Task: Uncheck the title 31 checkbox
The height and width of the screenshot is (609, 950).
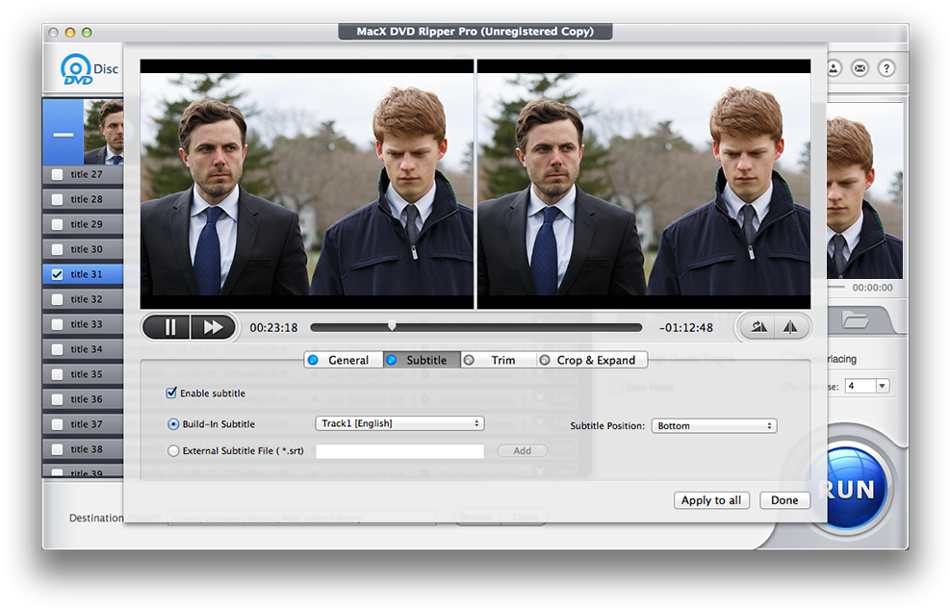Action: pyautogui.click(x=58, y=275)
